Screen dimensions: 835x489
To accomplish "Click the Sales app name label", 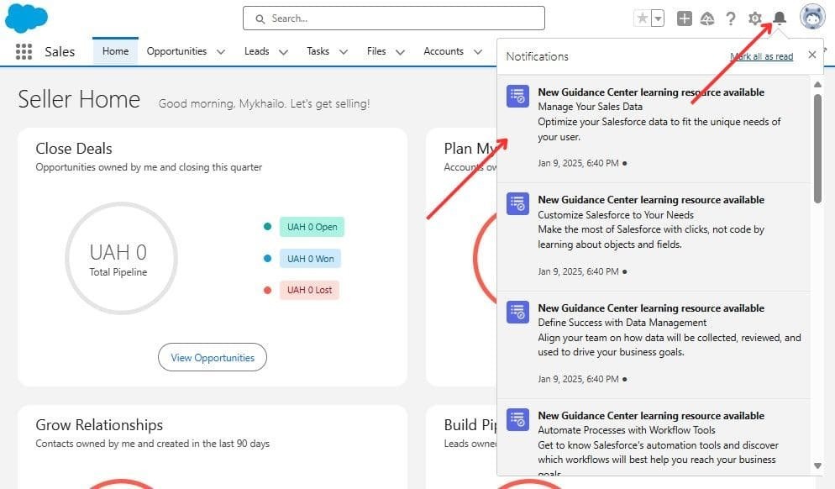I will pos(60,51).
